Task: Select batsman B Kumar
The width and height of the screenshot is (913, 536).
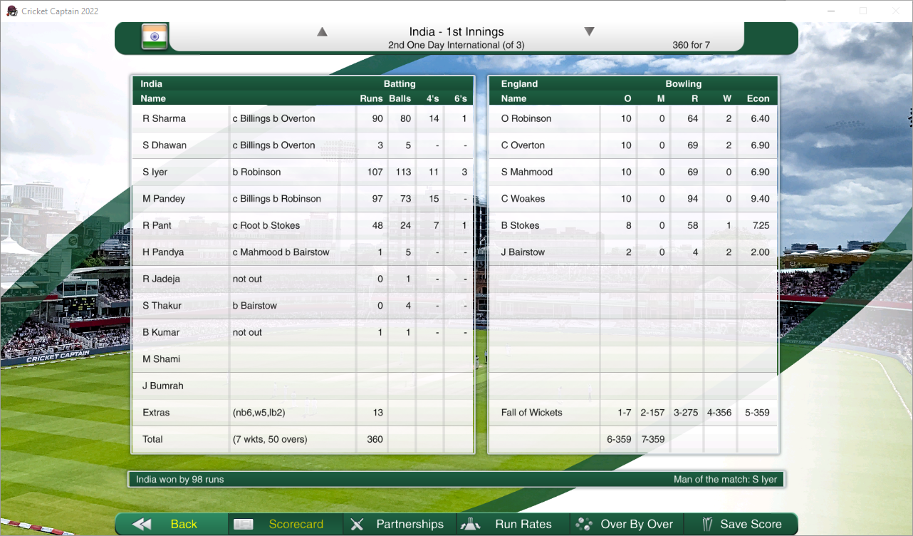Action: point(161,332)
